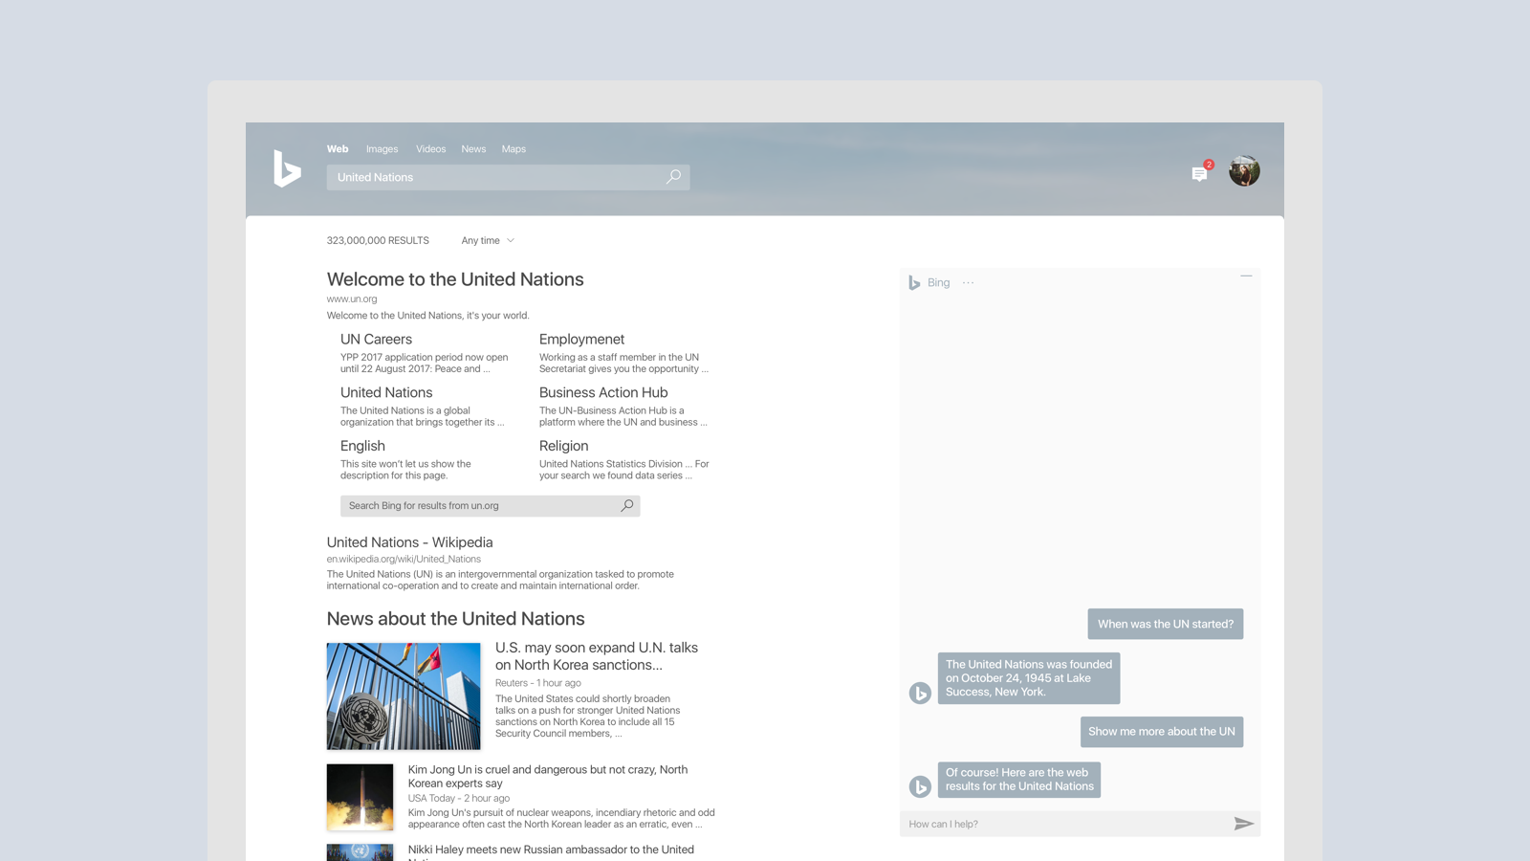Open the Any time filter dropdown

(x=488, y=241)
